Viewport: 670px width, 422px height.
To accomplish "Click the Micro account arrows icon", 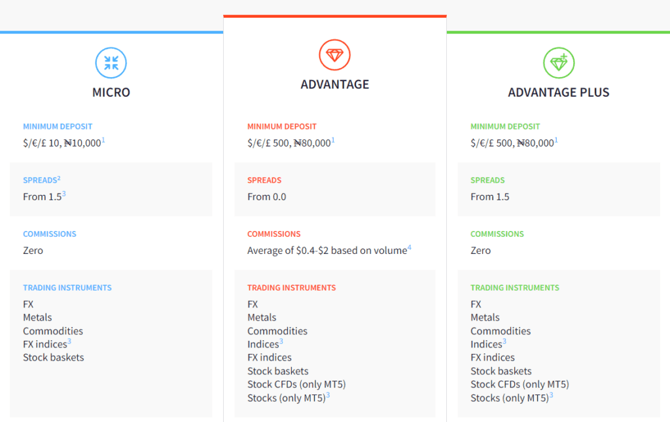I will [111, 63].
